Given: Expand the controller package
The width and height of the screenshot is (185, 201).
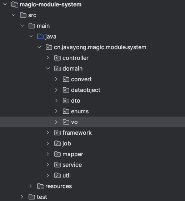Looking at the screenshot, I should (x=47, y=58).
